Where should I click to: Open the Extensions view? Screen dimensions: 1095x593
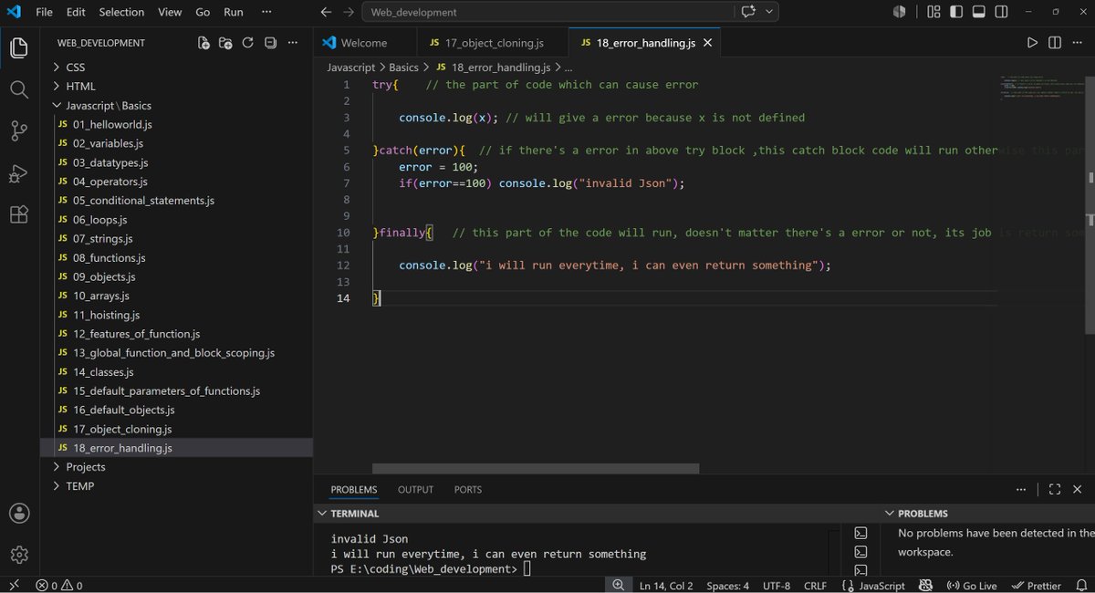tap(19, 215)
